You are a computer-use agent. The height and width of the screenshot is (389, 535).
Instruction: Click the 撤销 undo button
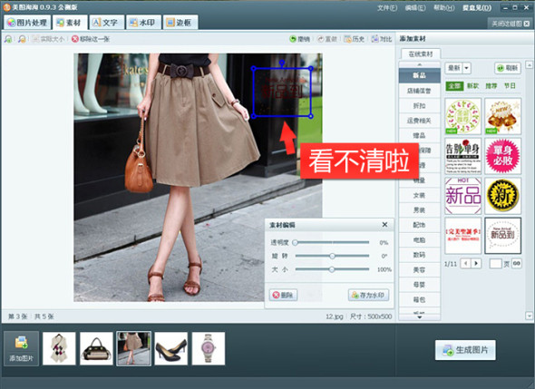click(x=299, y=39)
